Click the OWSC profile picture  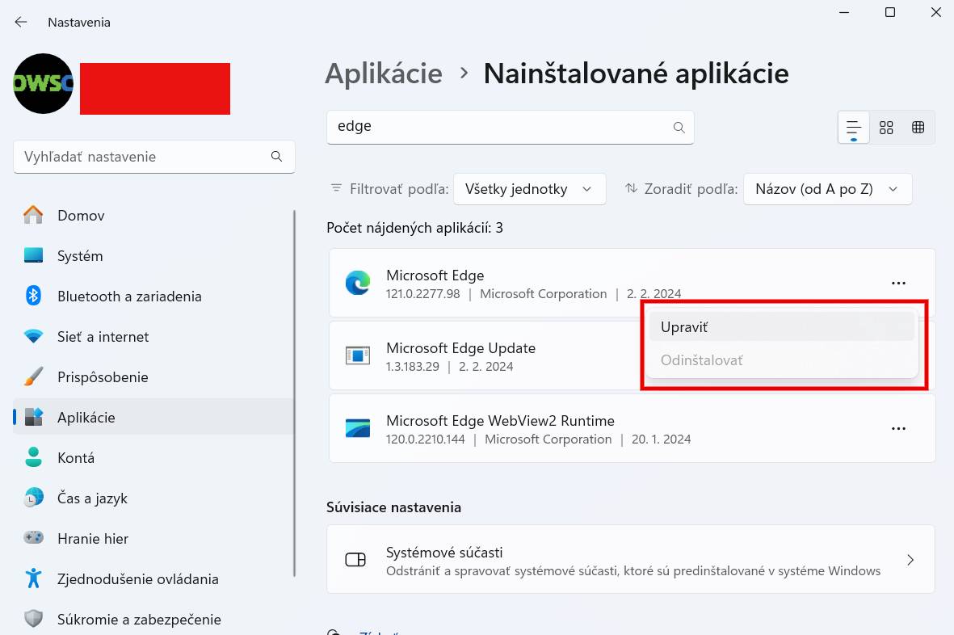click(x=43, y=83)
